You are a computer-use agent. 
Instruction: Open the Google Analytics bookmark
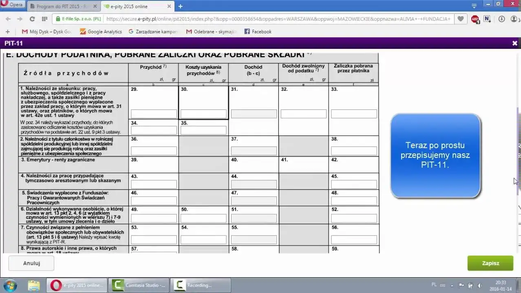(x=101, y=31)
